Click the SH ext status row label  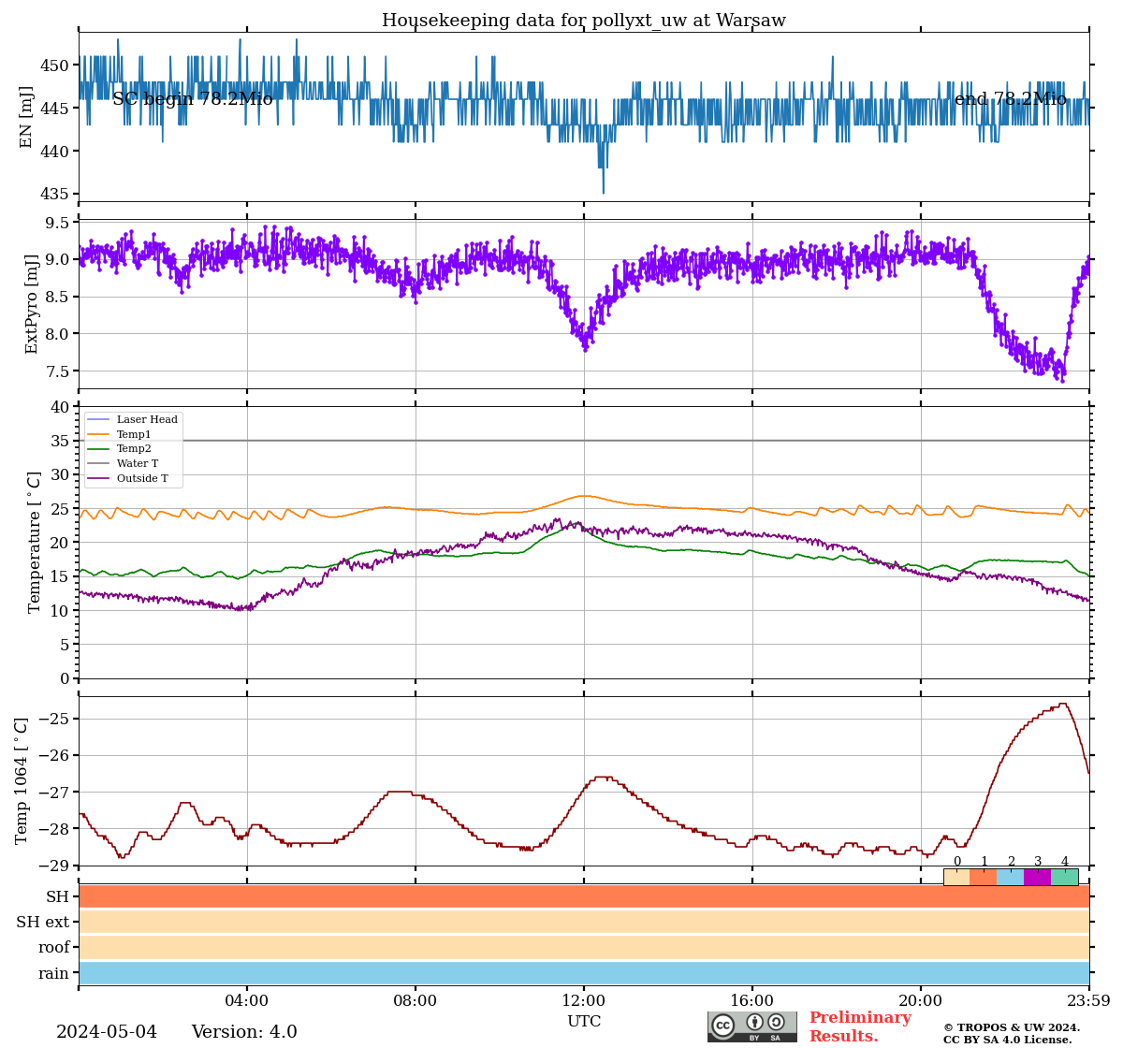click(43, 923)
